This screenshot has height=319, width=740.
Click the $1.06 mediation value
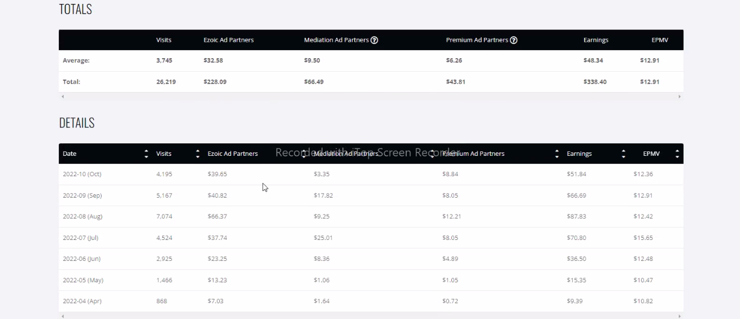click(321, 280)
